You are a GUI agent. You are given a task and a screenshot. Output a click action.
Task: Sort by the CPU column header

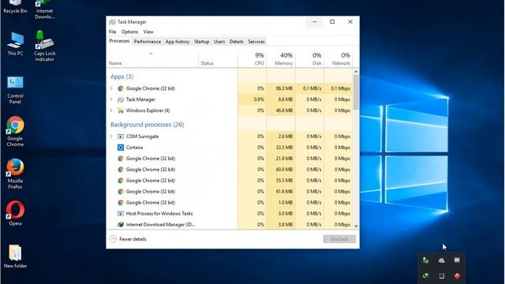point(252,60)
